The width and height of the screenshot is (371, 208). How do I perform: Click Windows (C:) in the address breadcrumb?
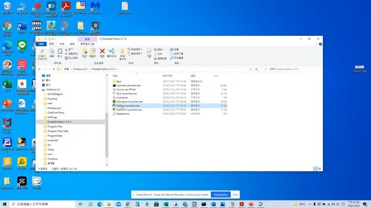(80, 69)
